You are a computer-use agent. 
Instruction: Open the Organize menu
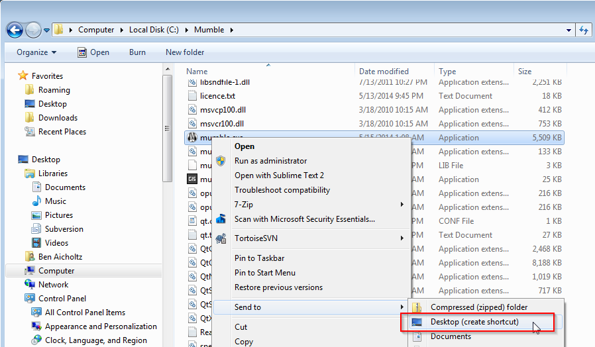pos(36,52)
